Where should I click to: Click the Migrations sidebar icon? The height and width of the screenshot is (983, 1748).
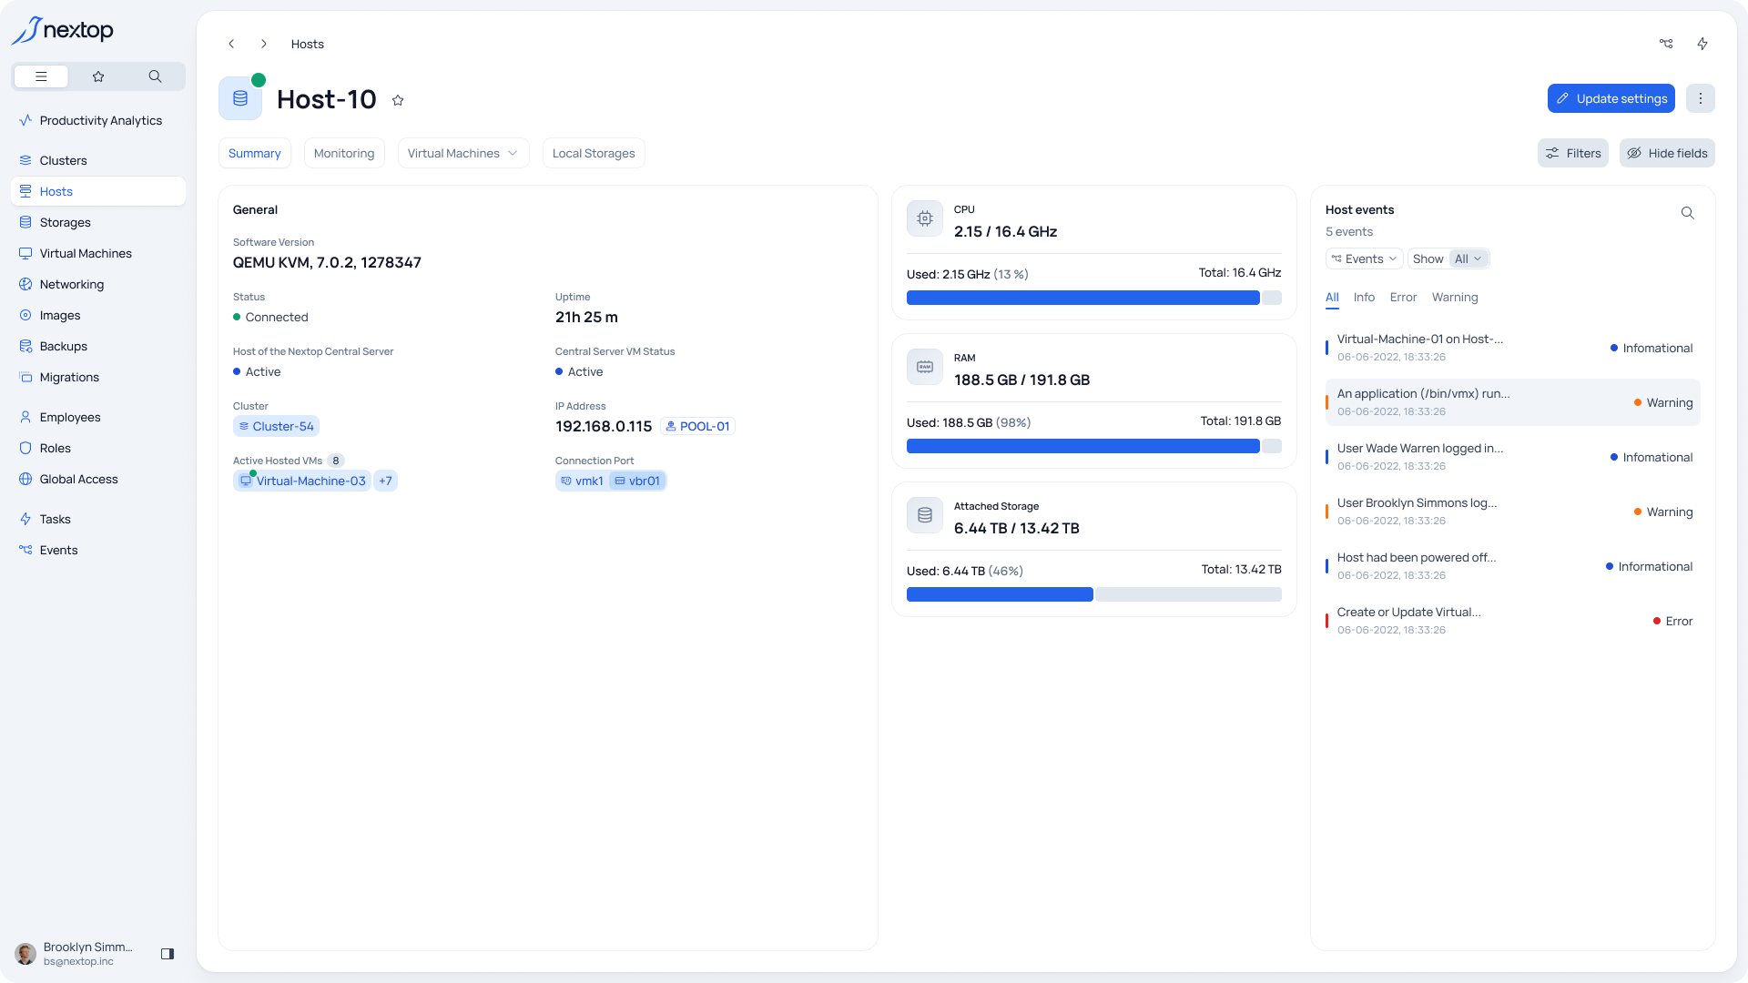(25, 377)
